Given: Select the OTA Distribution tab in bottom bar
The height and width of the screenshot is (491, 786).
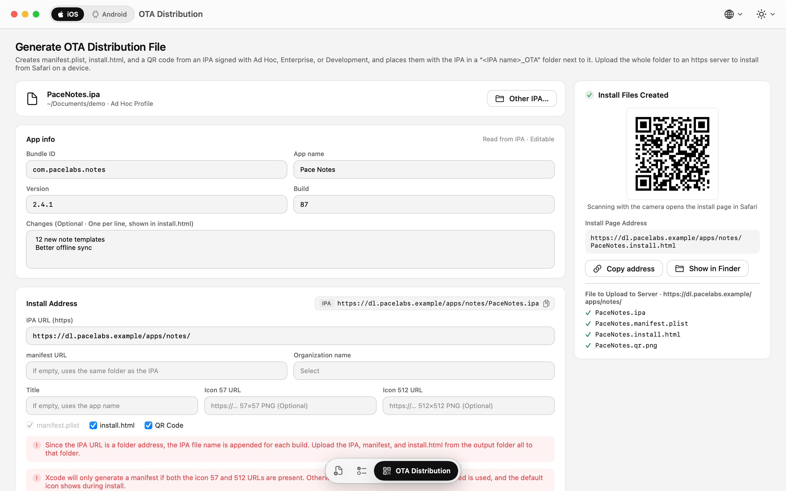Looking at the screenshot, I should point(416,471).
